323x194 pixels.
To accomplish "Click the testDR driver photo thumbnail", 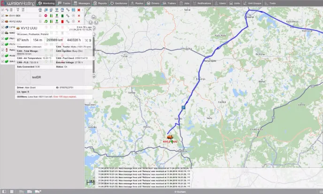I will point(23,77).
